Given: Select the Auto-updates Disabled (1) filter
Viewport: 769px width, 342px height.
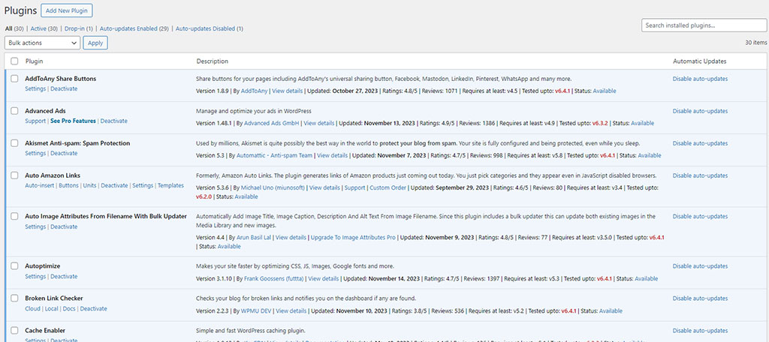Looking at the screenshot, I should tap(210, 29).
